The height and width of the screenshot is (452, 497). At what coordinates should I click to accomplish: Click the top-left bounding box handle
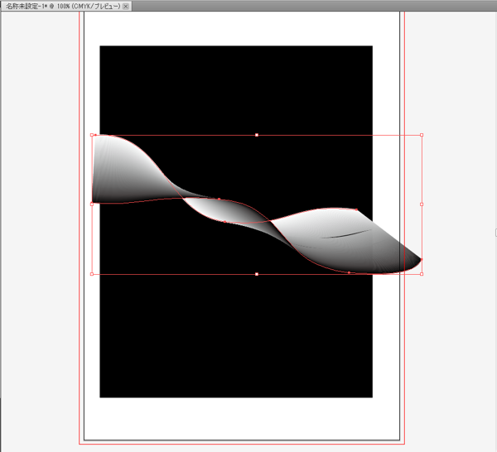[x=92, y=135]
